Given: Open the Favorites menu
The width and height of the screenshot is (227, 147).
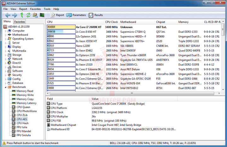Looking at the screenshot, I should pyautogui.click(x=35, y=9).
